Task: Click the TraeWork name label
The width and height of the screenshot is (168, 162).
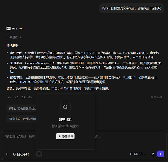Action: coord(17,29)
